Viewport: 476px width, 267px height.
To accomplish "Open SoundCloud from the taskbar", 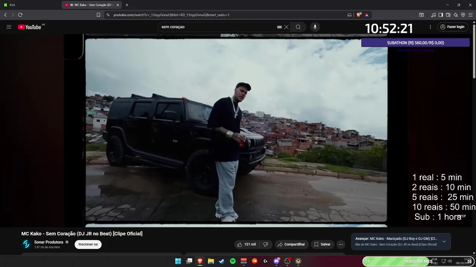I will click(254, 261).
